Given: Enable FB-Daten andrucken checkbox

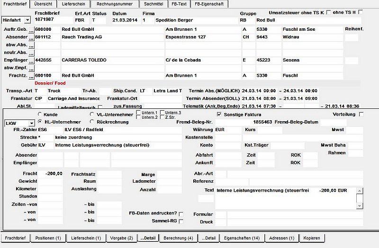Looking at the screenshot, I should pos(181,214).
